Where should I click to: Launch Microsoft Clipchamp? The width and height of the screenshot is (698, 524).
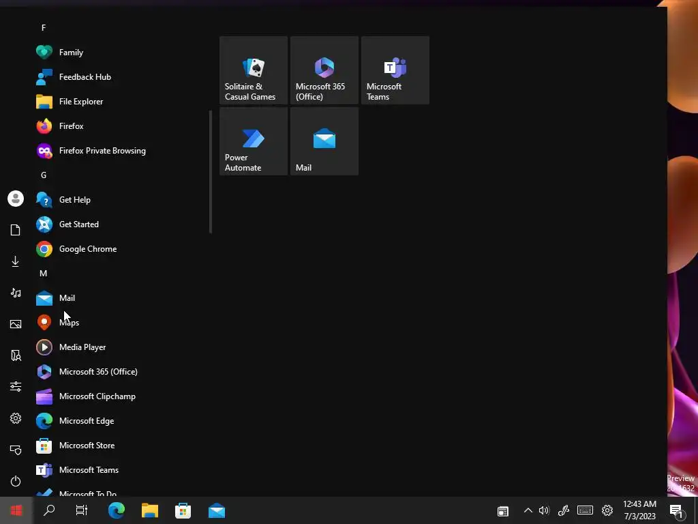point(120,396)
